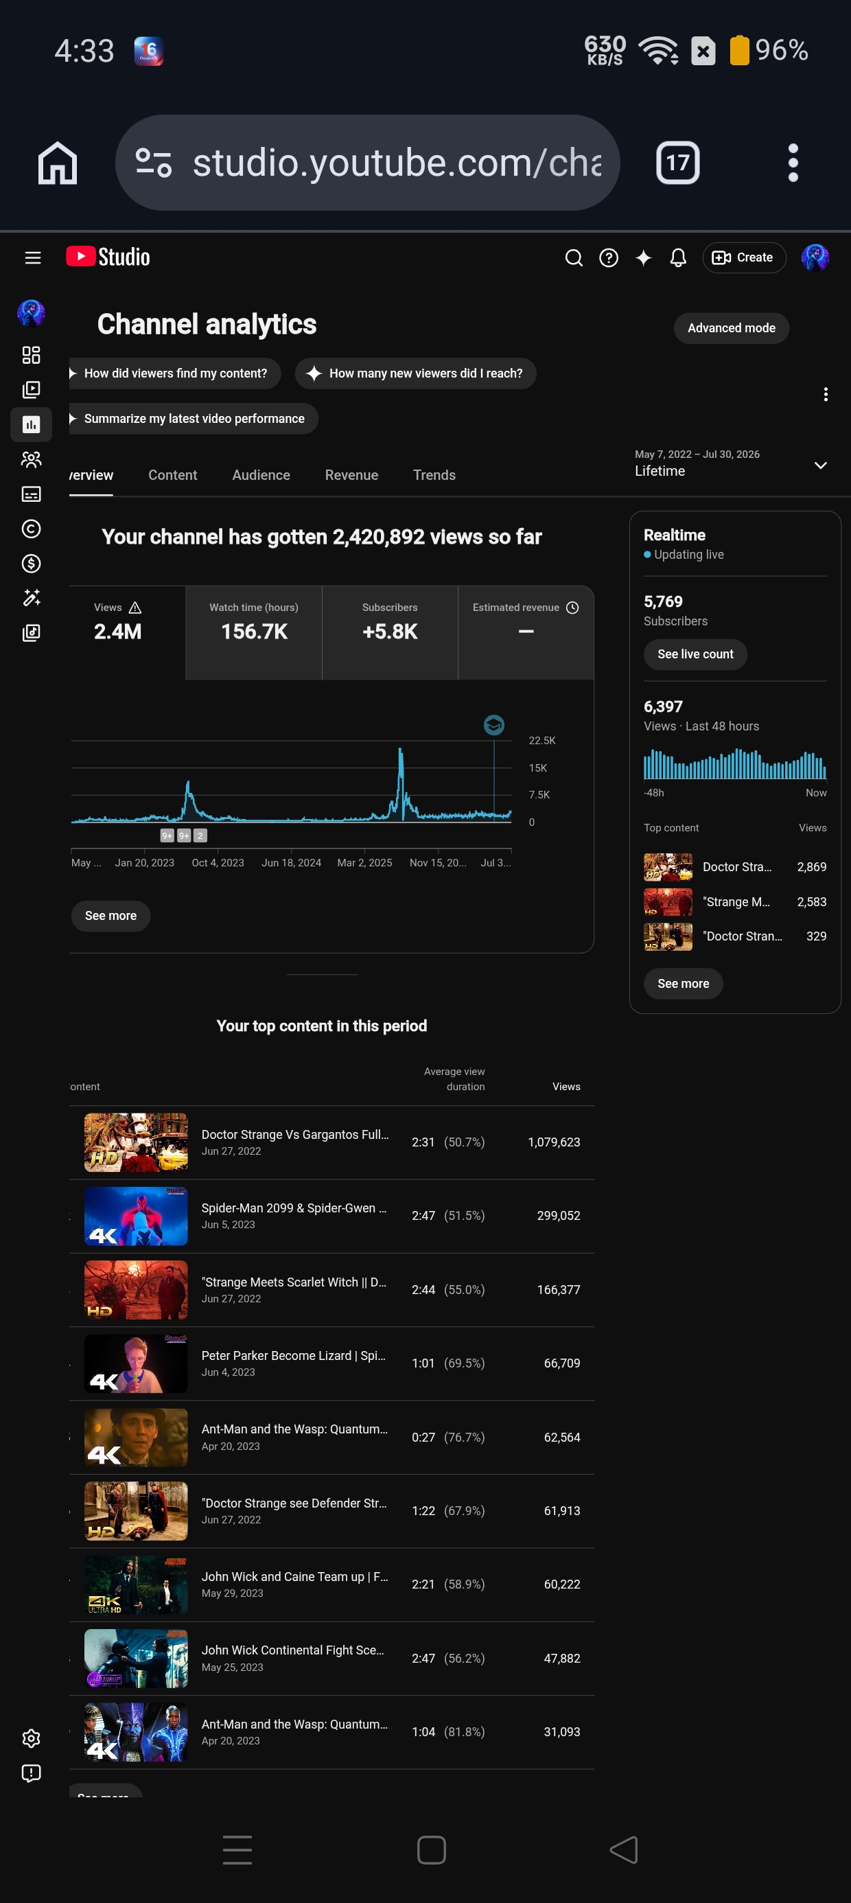The width and height of the screenshot is (851, 1903).
Task: Select the Estimated revenue card
Action: pos(526,632)
